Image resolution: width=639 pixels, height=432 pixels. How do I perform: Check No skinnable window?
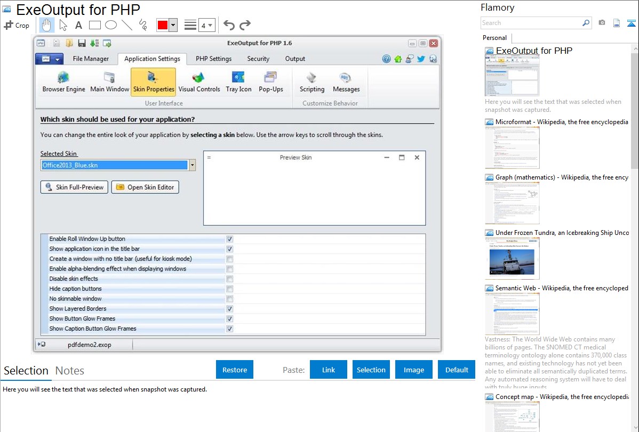pyautogui.click(x=230, y=299)
